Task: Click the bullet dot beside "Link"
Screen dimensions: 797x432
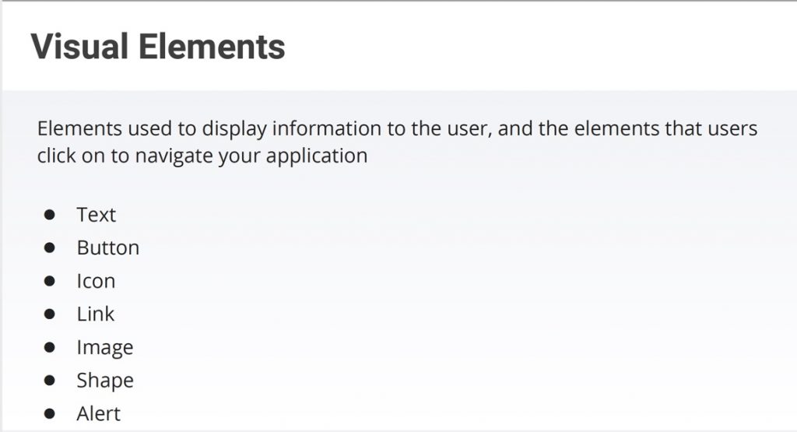Action: point(49,314)
